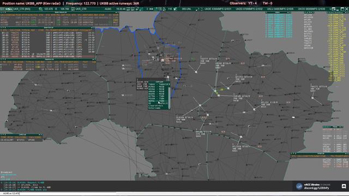Screen dimensions: 349x196
Task: Click the toolbar icon left of the number 3
Action: pos(142,9)
